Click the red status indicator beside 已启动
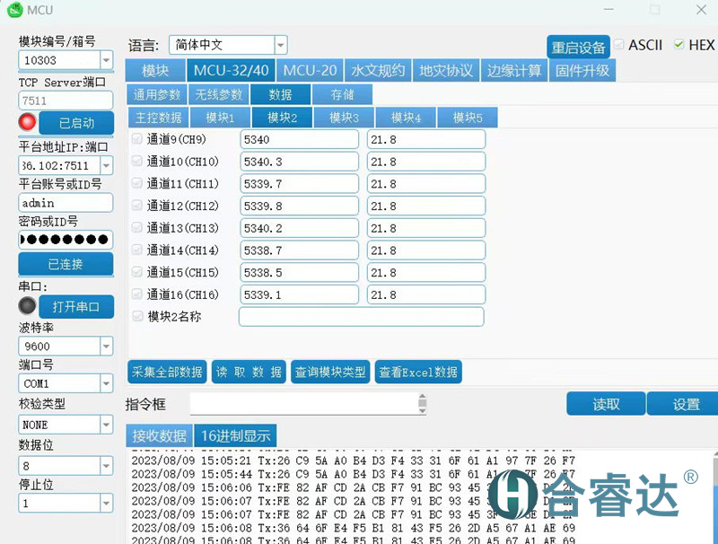Viewport: 718px width, 544px height. click(27, 123)
